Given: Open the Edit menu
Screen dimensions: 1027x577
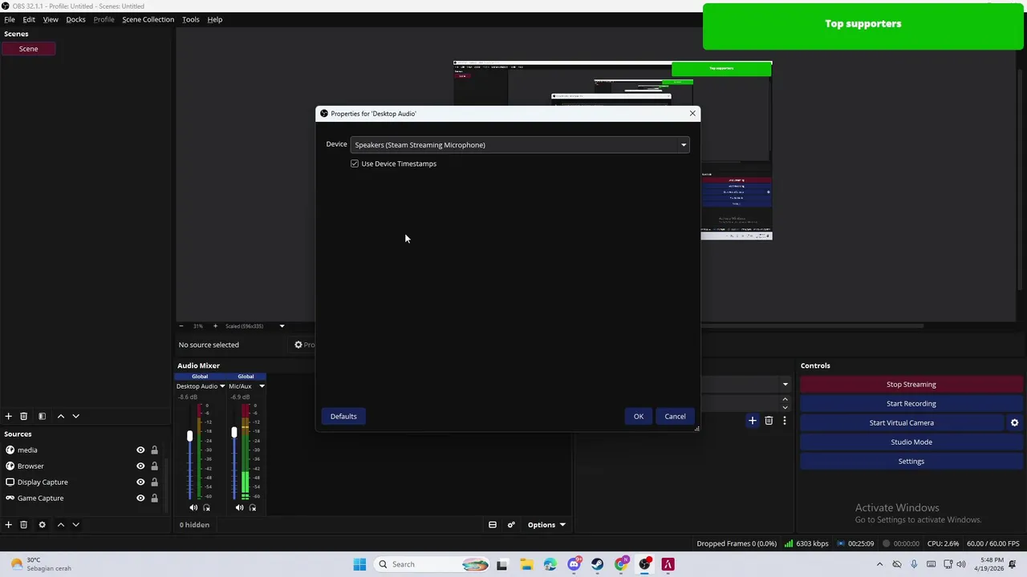Looking at the screenshot, I should coord(29,19).
